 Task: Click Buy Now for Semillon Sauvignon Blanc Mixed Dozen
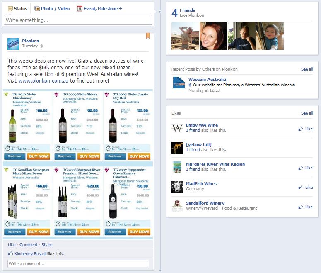39,232
